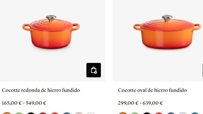This screenshot has height=114, width=203.
Task: Select light grey-blue swatch for oval cocotte
Action: tap(183, 113)
